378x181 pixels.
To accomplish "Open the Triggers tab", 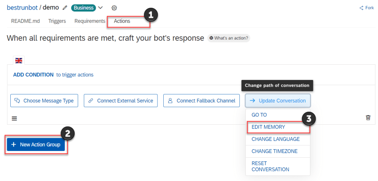I will point(57,21).
